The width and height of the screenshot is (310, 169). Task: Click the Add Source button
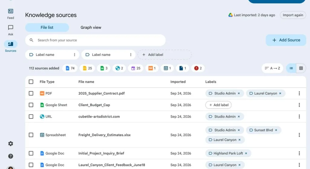click(286, 40)
